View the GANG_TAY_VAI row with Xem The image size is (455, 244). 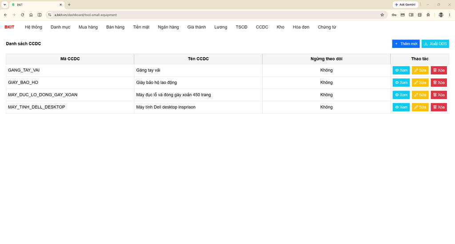click(401, 70)
